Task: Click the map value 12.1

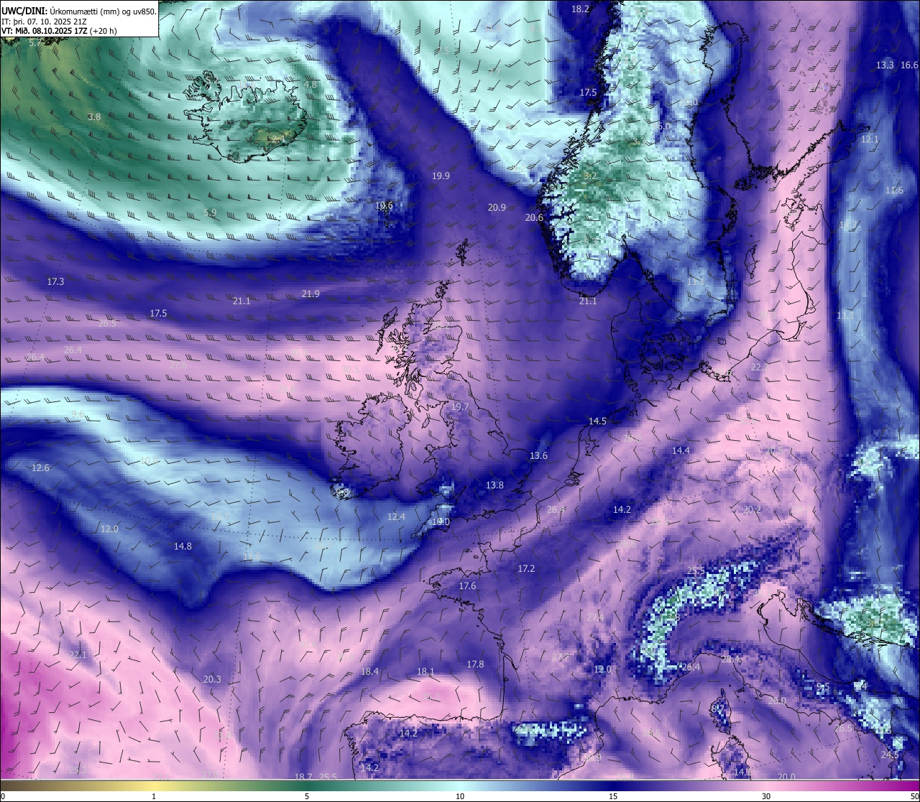Action: 870,140
